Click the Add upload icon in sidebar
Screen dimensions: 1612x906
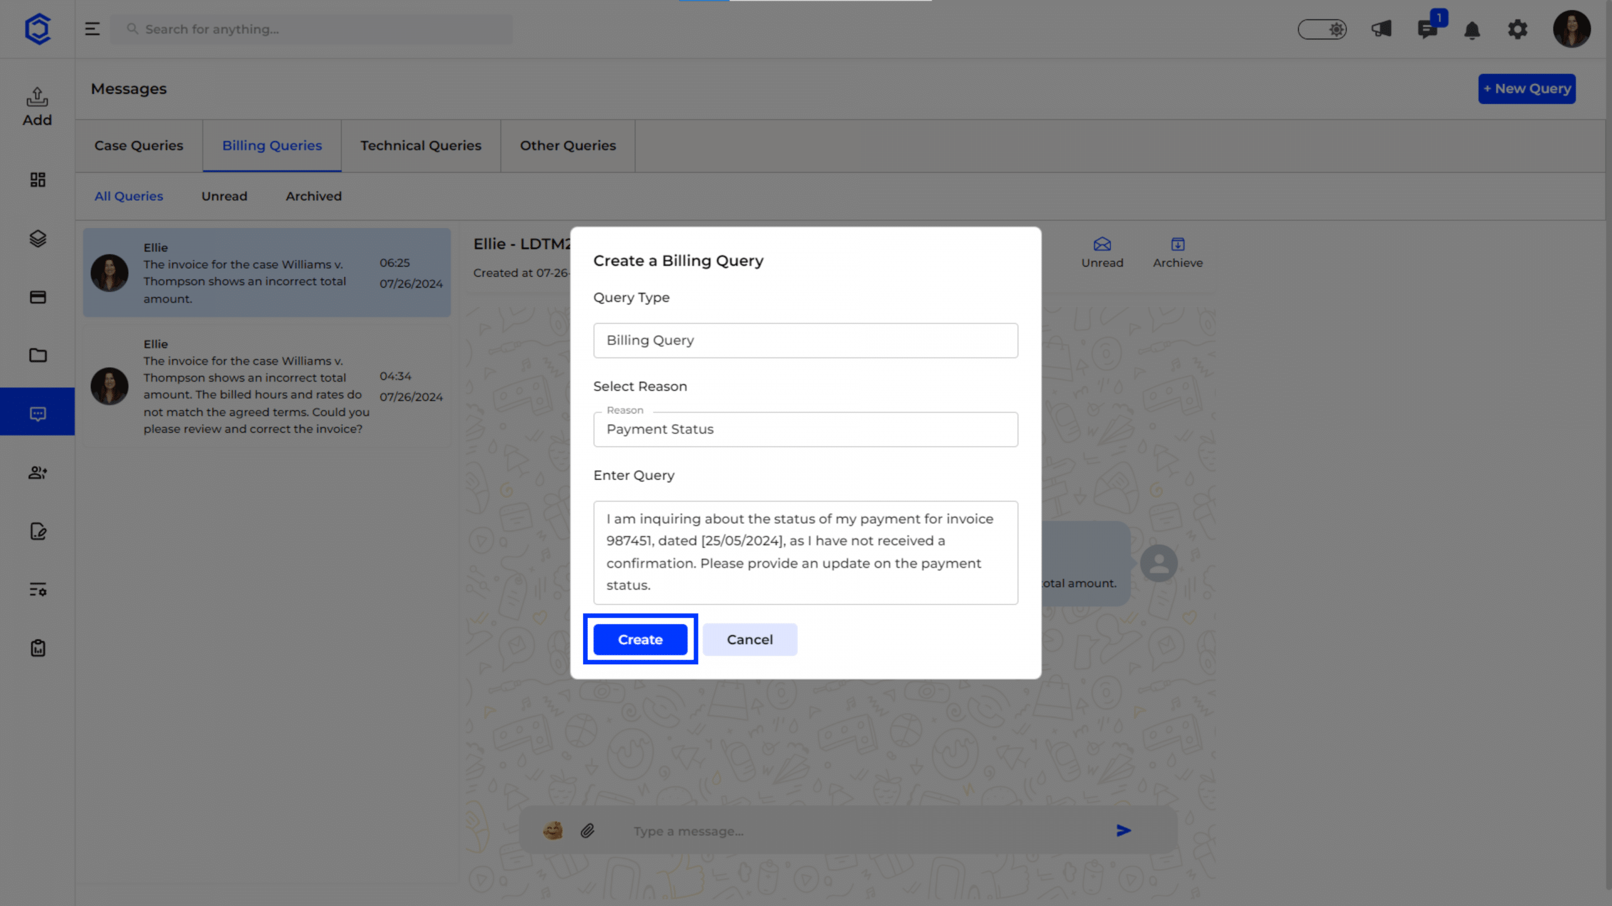tap(38, 106)
